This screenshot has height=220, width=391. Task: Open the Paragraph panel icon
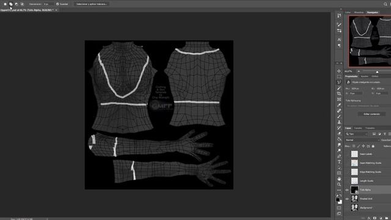pyautogui.click(x=339, y=45)
